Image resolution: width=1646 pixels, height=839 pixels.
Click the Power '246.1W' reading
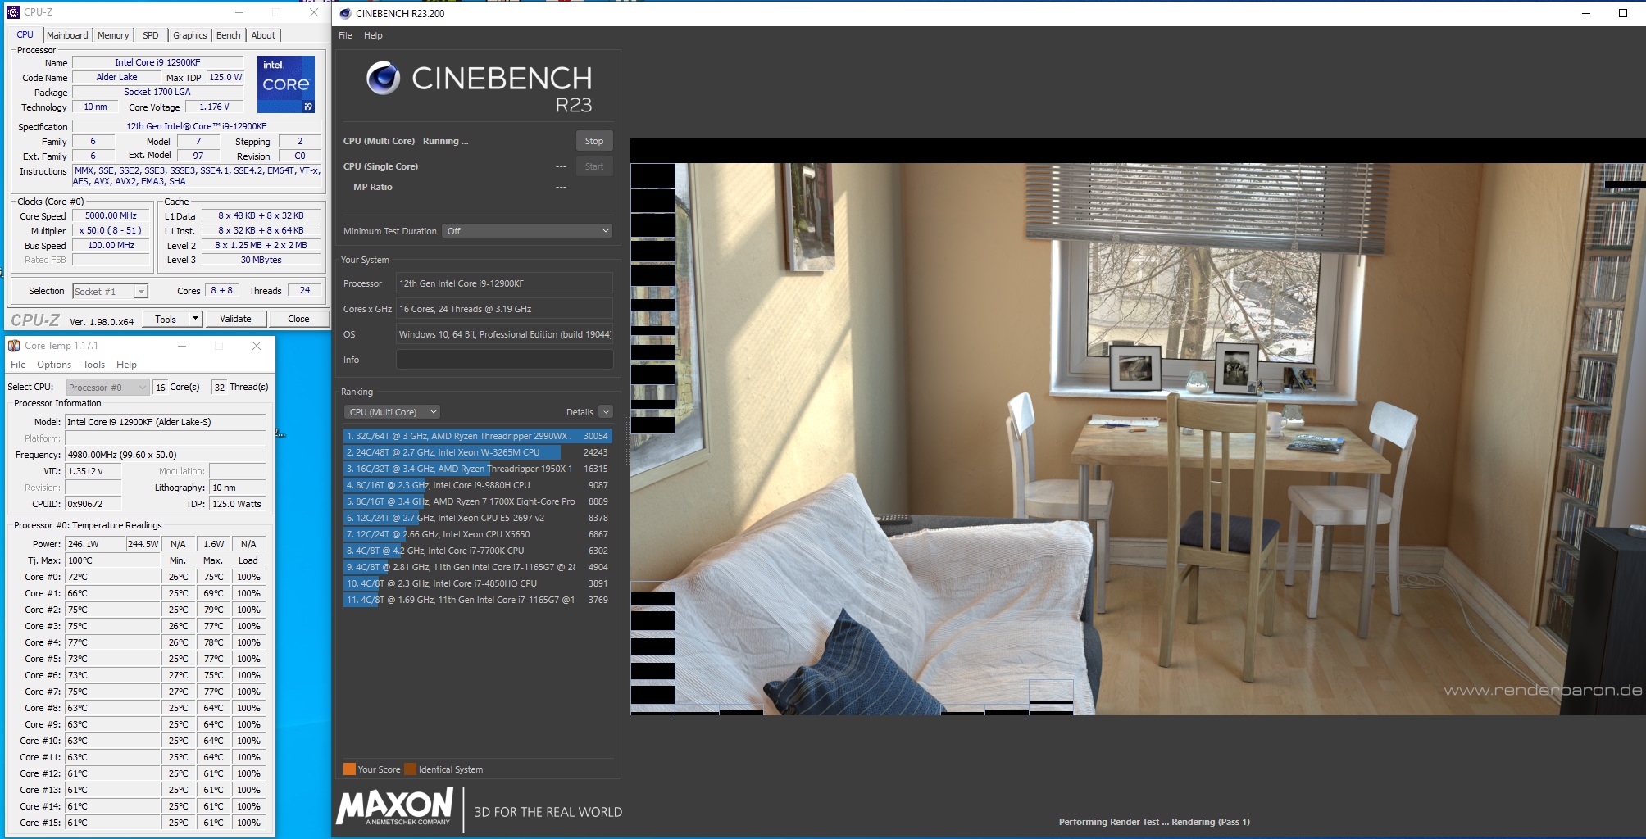[x=95, y=544]
